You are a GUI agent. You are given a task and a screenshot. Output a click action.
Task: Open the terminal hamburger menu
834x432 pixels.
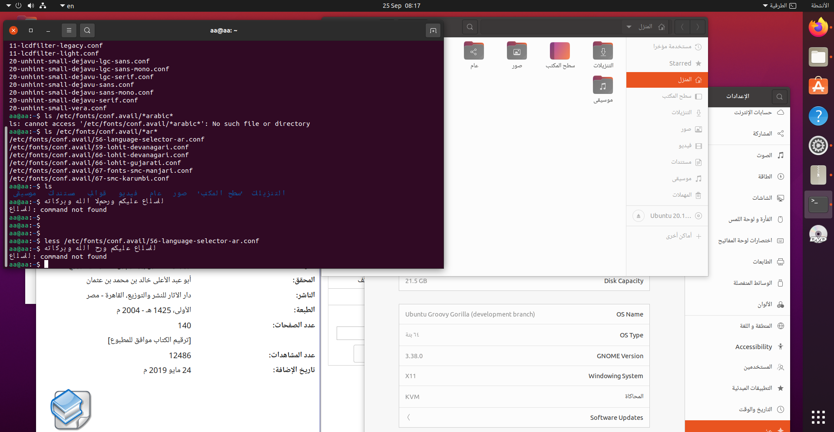click(x=69, y=30)
